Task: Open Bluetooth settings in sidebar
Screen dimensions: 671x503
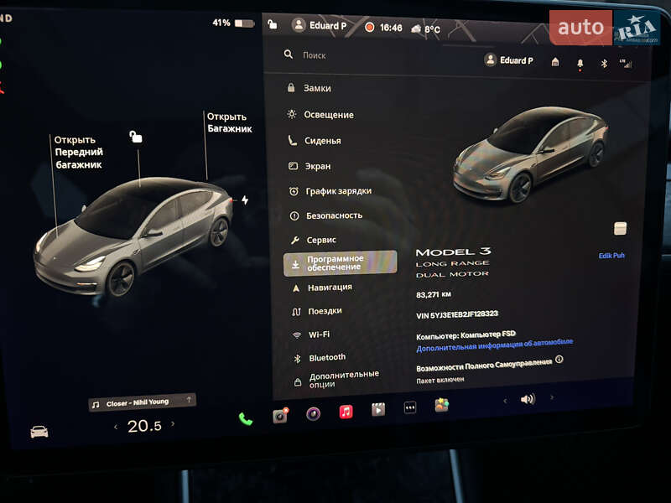Action: (x=320, y=358)
